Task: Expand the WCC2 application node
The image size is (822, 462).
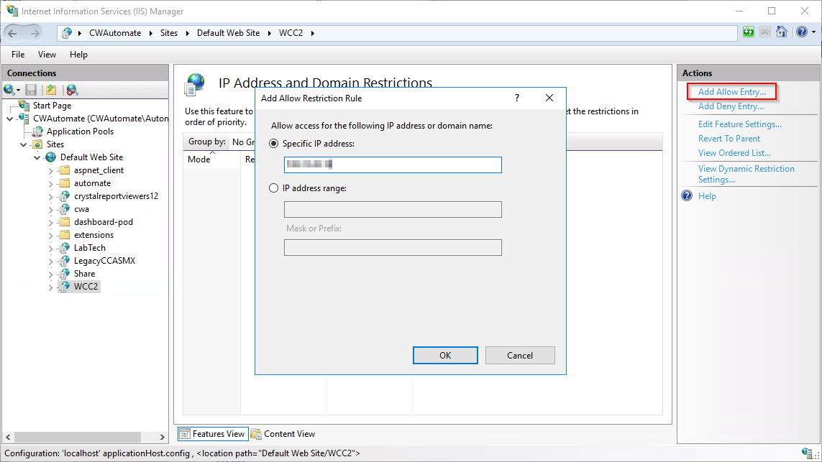Action: coord(51,287)
